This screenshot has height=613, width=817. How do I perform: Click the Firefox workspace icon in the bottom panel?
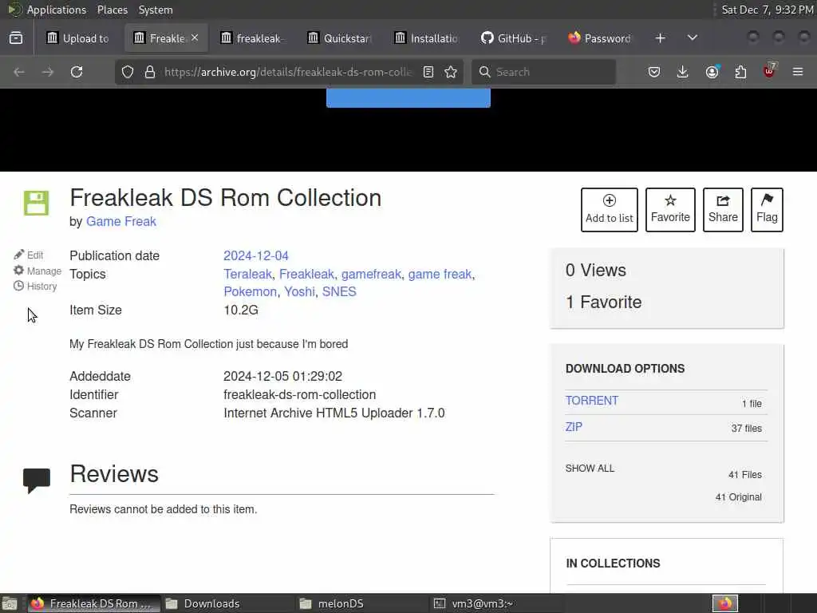click(725, 603)
